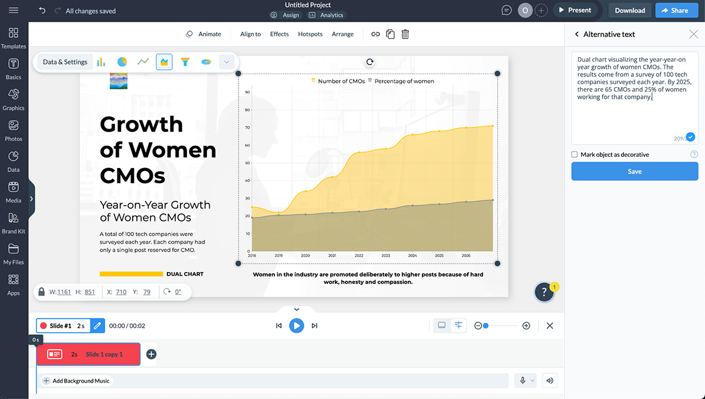The image size is (705, 399).
Task: Choose the funnel chart icon
Action: click(185, 62)
